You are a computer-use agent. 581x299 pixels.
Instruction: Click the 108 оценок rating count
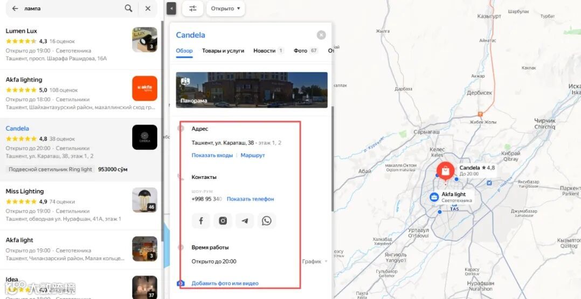click(x=64, y=90)
